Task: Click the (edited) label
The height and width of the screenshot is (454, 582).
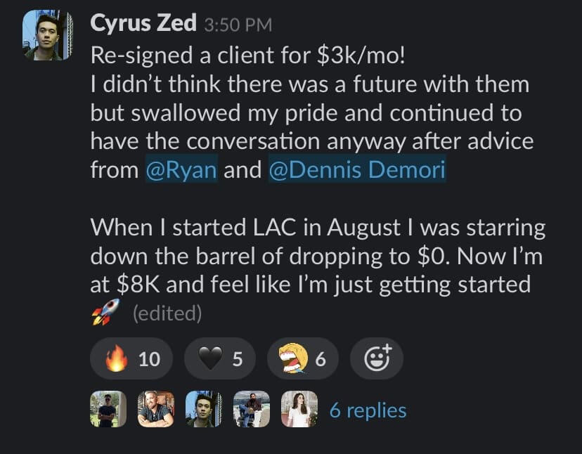Action: coord(167,313)
